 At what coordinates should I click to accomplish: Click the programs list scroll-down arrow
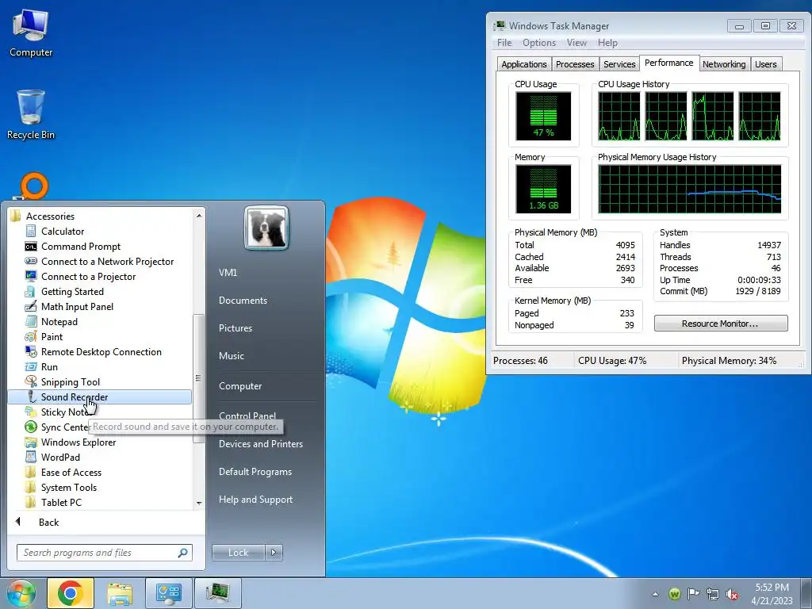tap(199, 503)
